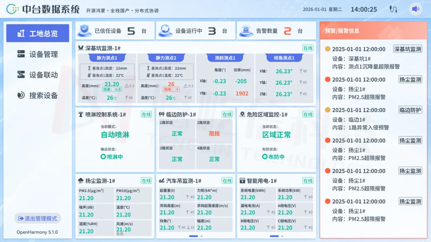This screenshot has width=431, height=242.
Task: Click 在线 badge on 智能用电-1#
Action: point(308,181)
